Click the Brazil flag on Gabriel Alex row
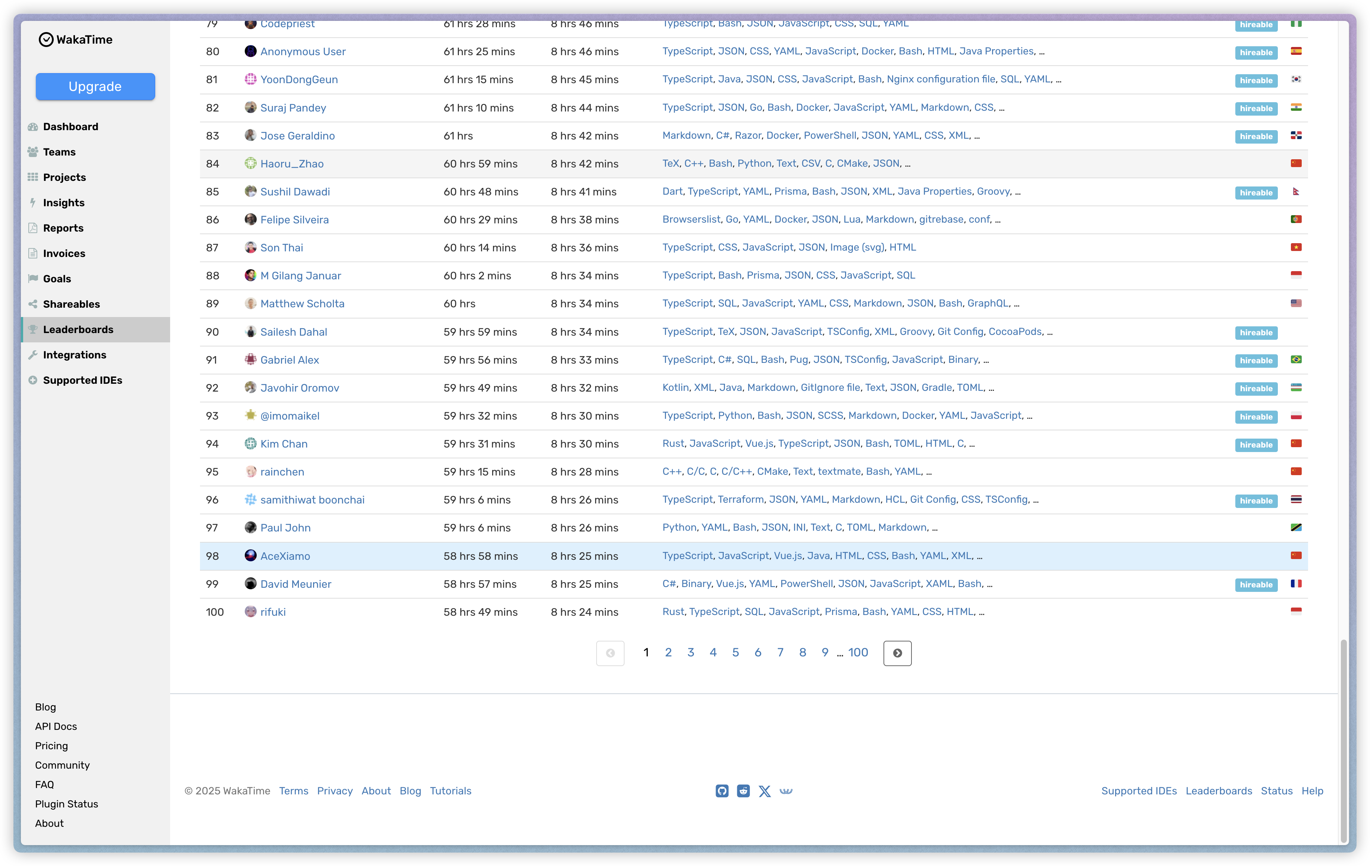The height and width of the screenshot is (866, 1370). coord(1296,360)
